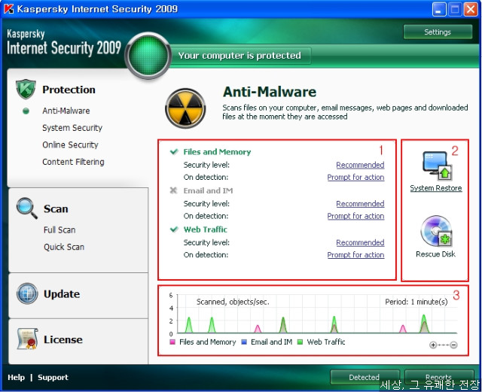Click the green Web Traffic legend swatch
482x392 pixels.
pyautogui.click(x=300, y=342)
